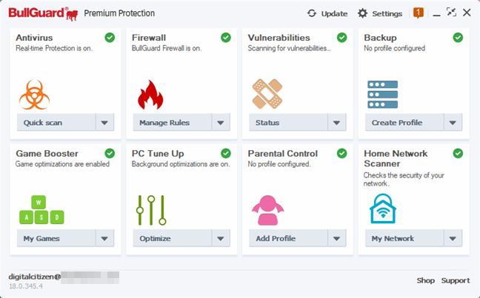The image size is (480, 298).
Task: Click the Parental Control module title
Action: [x=283, y=153]
